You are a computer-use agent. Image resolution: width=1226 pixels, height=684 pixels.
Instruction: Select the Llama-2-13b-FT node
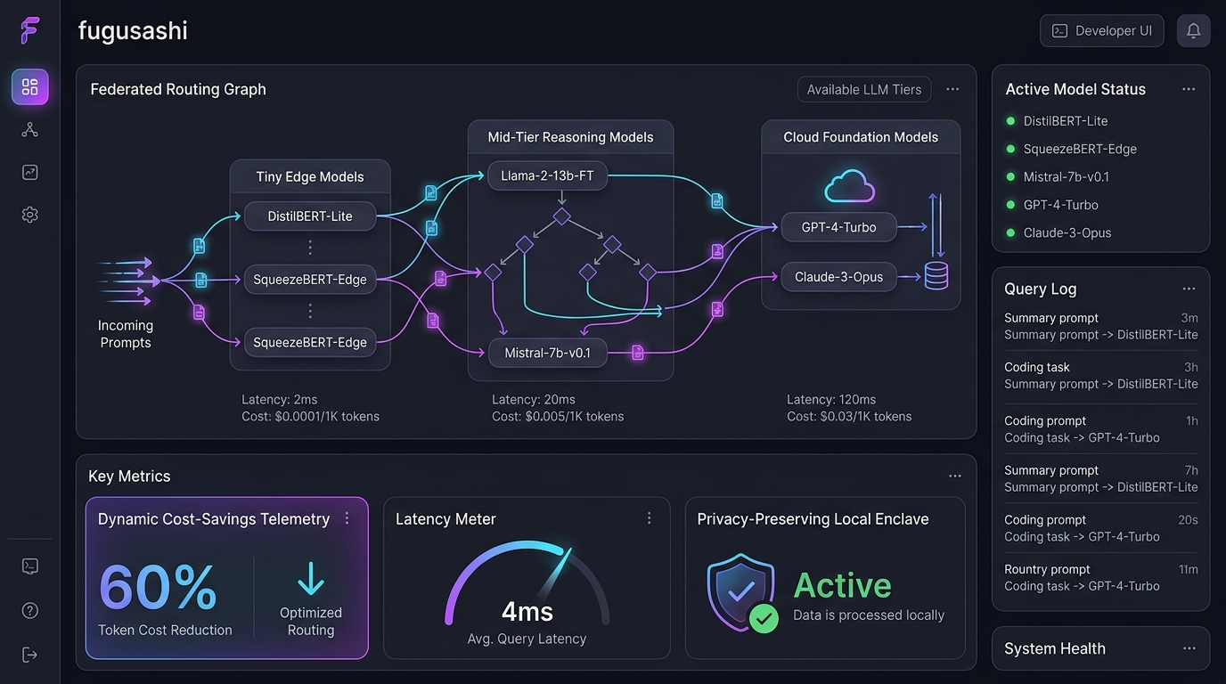[547, 175]
